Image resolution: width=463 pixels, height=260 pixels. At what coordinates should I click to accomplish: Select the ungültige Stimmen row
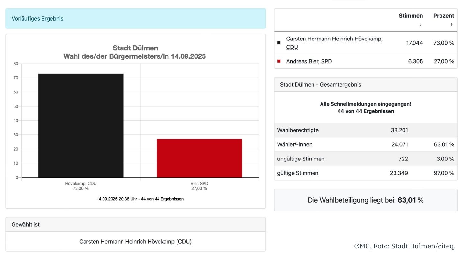click(365, 159)
